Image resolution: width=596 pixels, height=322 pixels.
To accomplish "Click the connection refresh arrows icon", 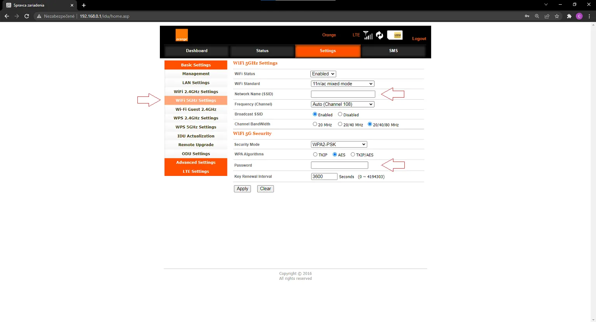I will tap(379, 35).
